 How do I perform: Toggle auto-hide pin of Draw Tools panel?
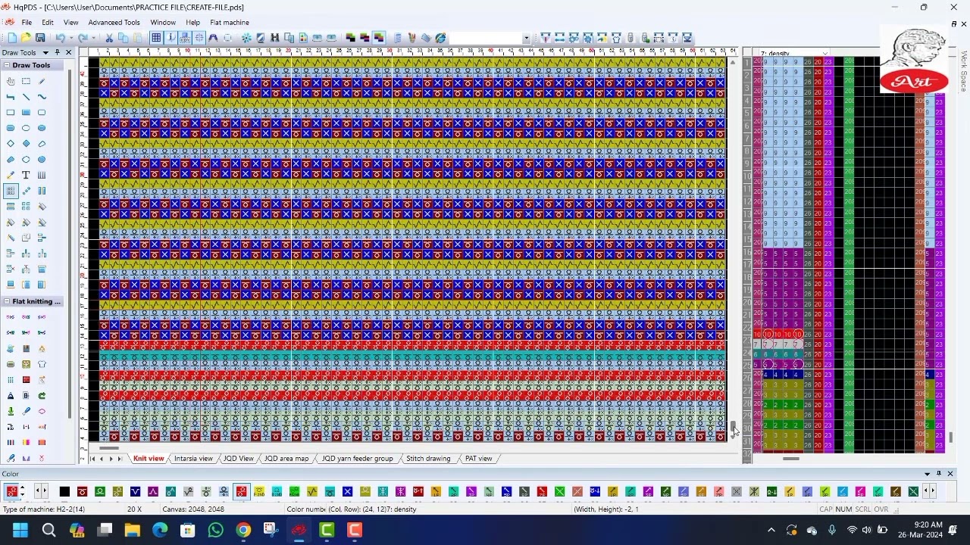pos(57,53)
